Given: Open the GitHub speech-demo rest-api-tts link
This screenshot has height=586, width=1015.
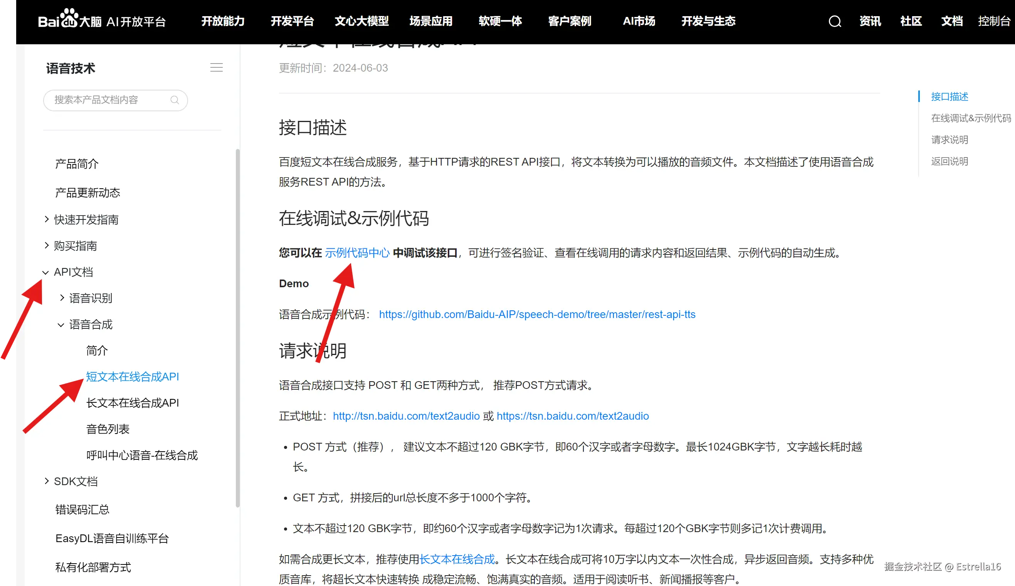Looking at the screenshot, I should point(537,314).
